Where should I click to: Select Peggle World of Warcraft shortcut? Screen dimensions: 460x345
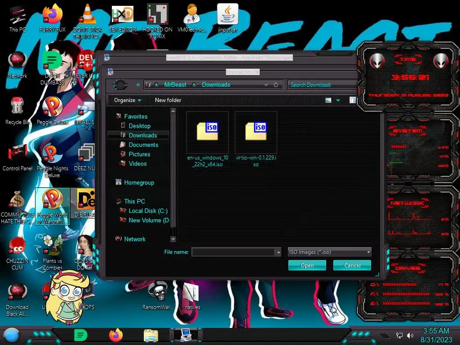point(52,207)
